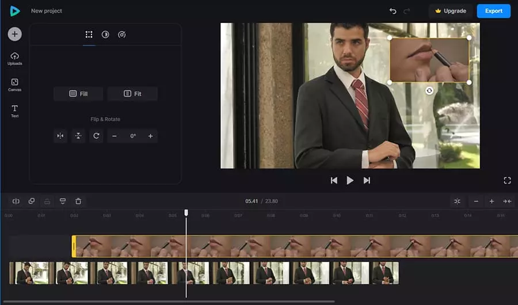Viewport: 518px width, 305px height.
Task: Click the round plus add button
Action: (x=15, y=34)
